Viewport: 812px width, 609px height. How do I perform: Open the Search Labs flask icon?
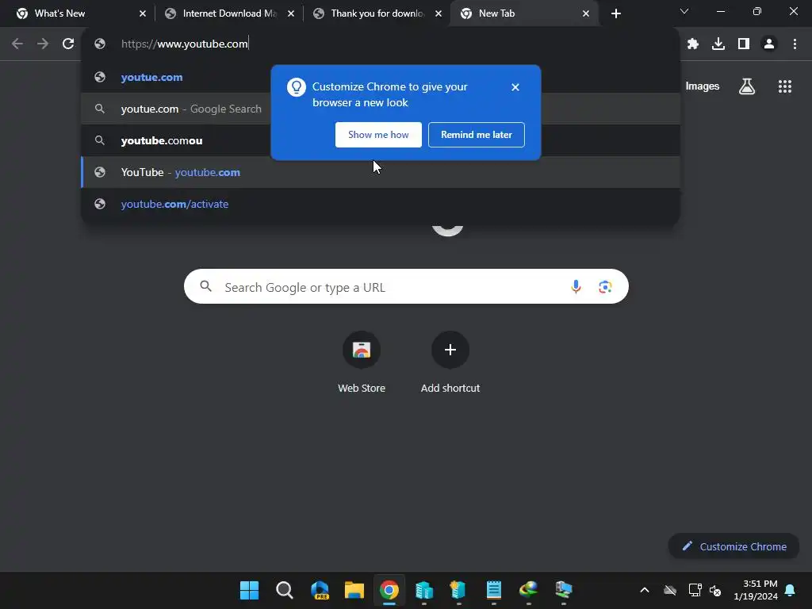point(747,86)
